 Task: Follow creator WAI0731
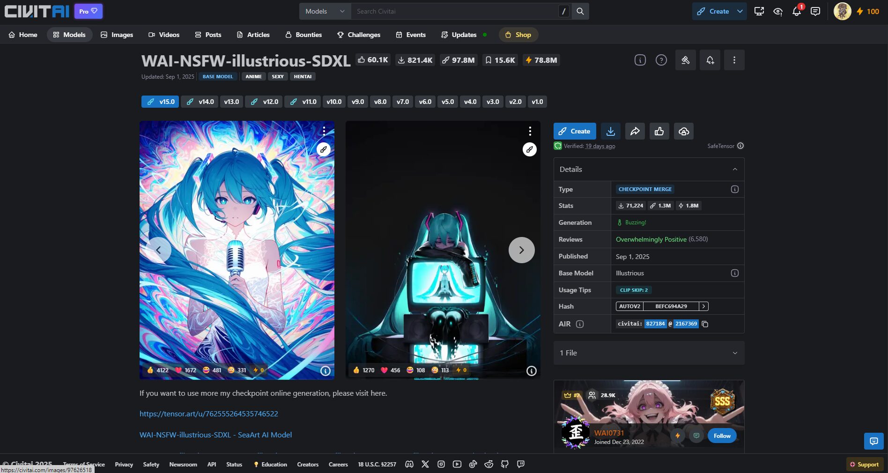pyautogui.click(x=722, y=436)
